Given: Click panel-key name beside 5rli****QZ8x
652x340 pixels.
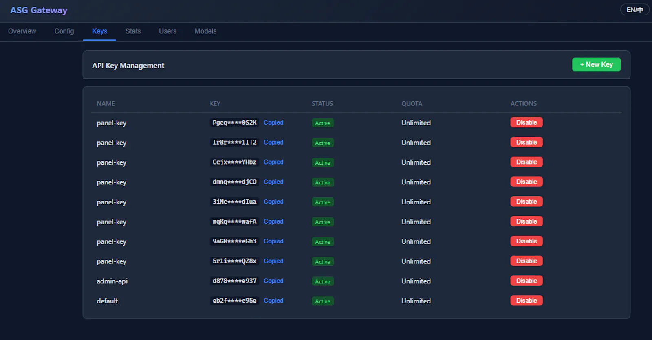Looking at the screenshot, I should (x=112, y=261).
